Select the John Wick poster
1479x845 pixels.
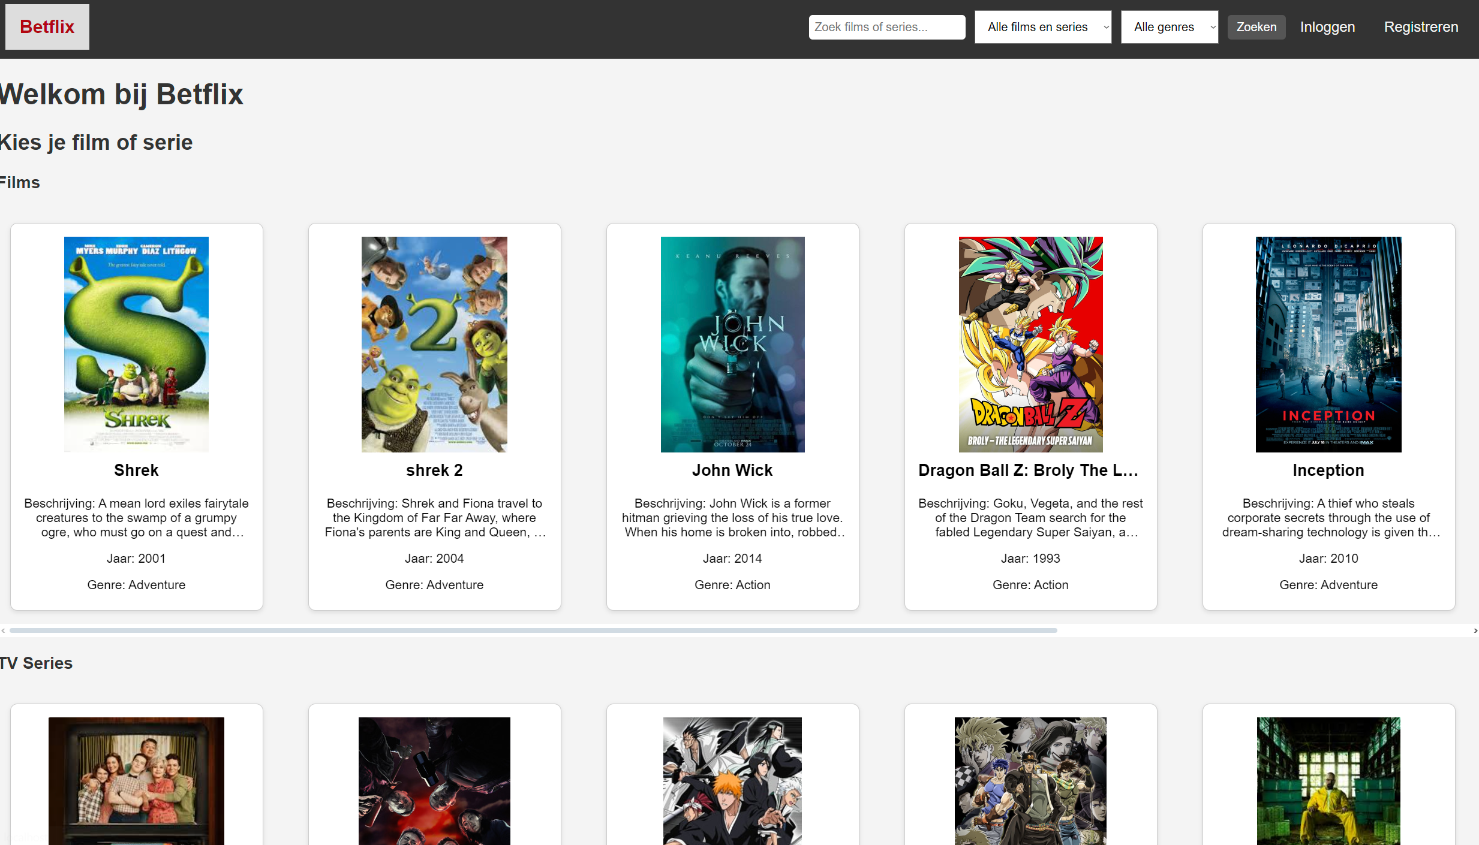tap(732, 344)
